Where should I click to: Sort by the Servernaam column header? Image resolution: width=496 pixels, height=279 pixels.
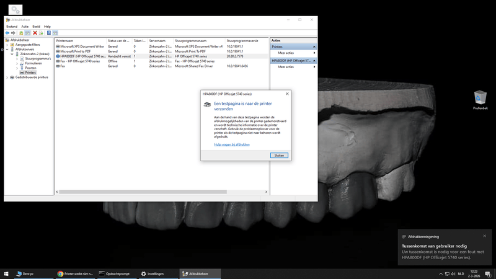161,41
